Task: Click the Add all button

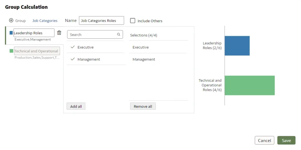Action: point(76,106)
